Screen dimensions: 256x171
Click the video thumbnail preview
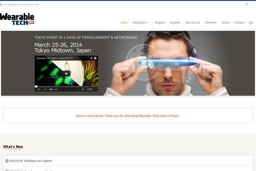pos(66,73)
